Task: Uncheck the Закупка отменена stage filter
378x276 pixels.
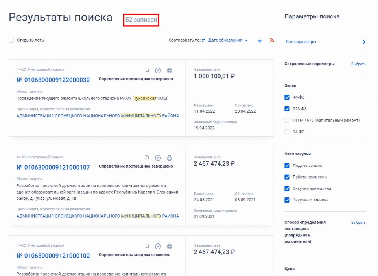Action: [x=287, y=200]
